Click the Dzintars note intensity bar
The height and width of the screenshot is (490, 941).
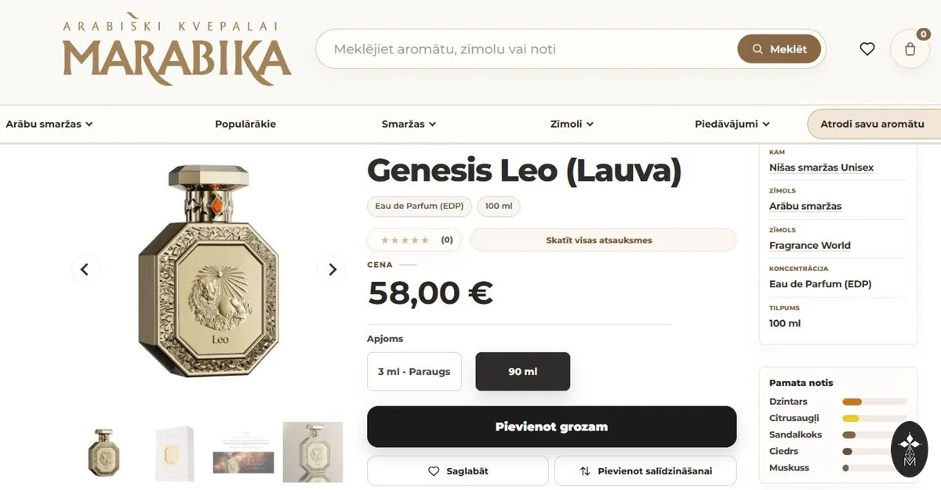[874, 402]
